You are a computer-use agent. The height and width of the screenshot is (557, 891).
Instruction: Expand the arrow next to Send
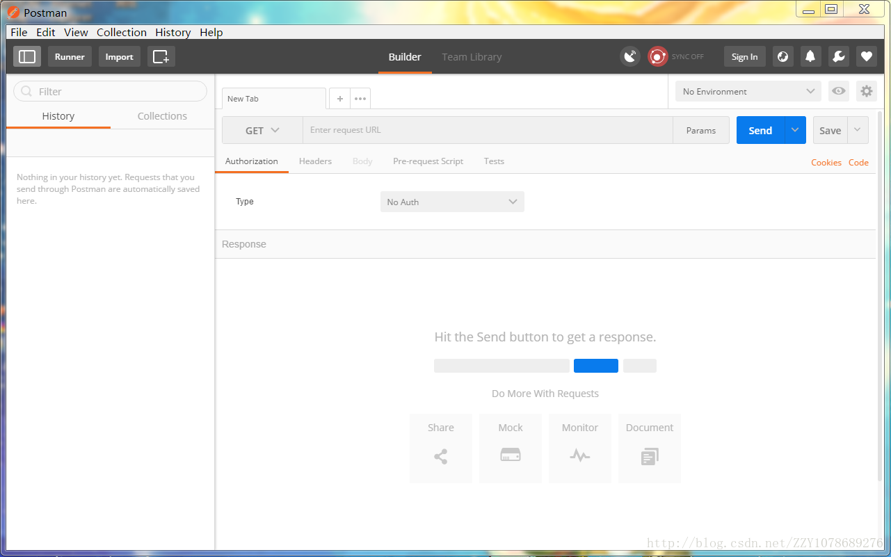(x=795, y=130)
